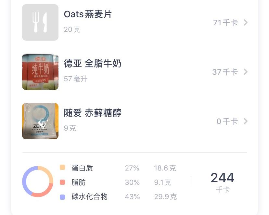Expand the Oats 燕麦片 entry chevron

[246, 22]
